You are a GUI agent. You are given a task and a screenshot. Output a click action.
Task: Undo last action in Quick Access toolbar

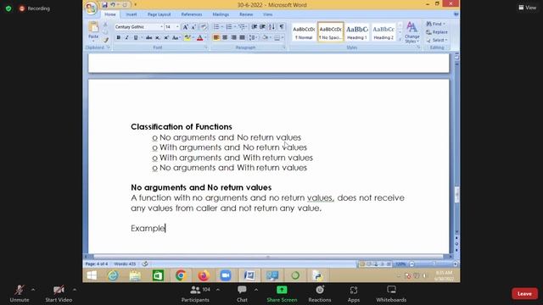click(x=113, y=5)
